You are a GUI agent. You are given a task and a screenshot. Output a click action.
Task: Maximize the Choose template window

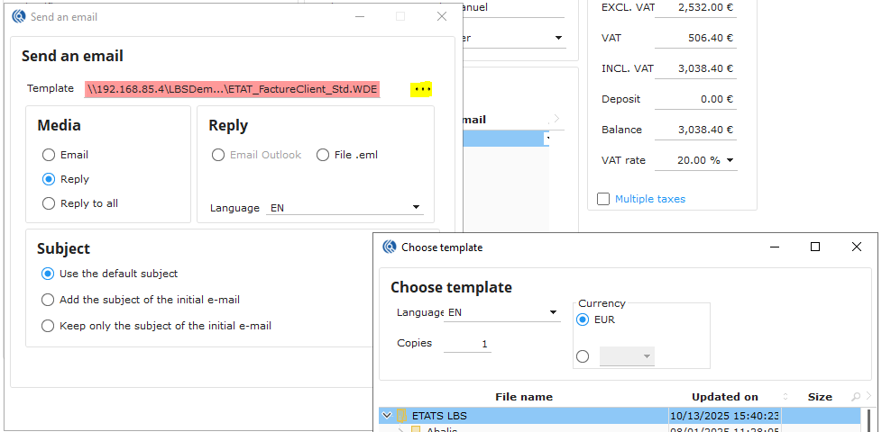pyautogui.click(x=815, y=247)
